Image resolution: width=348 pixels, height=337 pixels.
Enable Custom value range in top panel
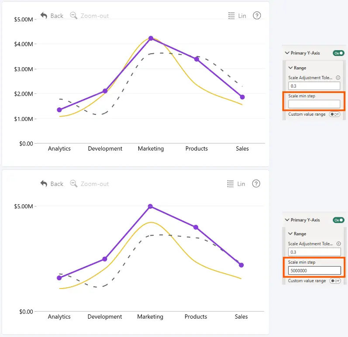(x=334, y=114)
